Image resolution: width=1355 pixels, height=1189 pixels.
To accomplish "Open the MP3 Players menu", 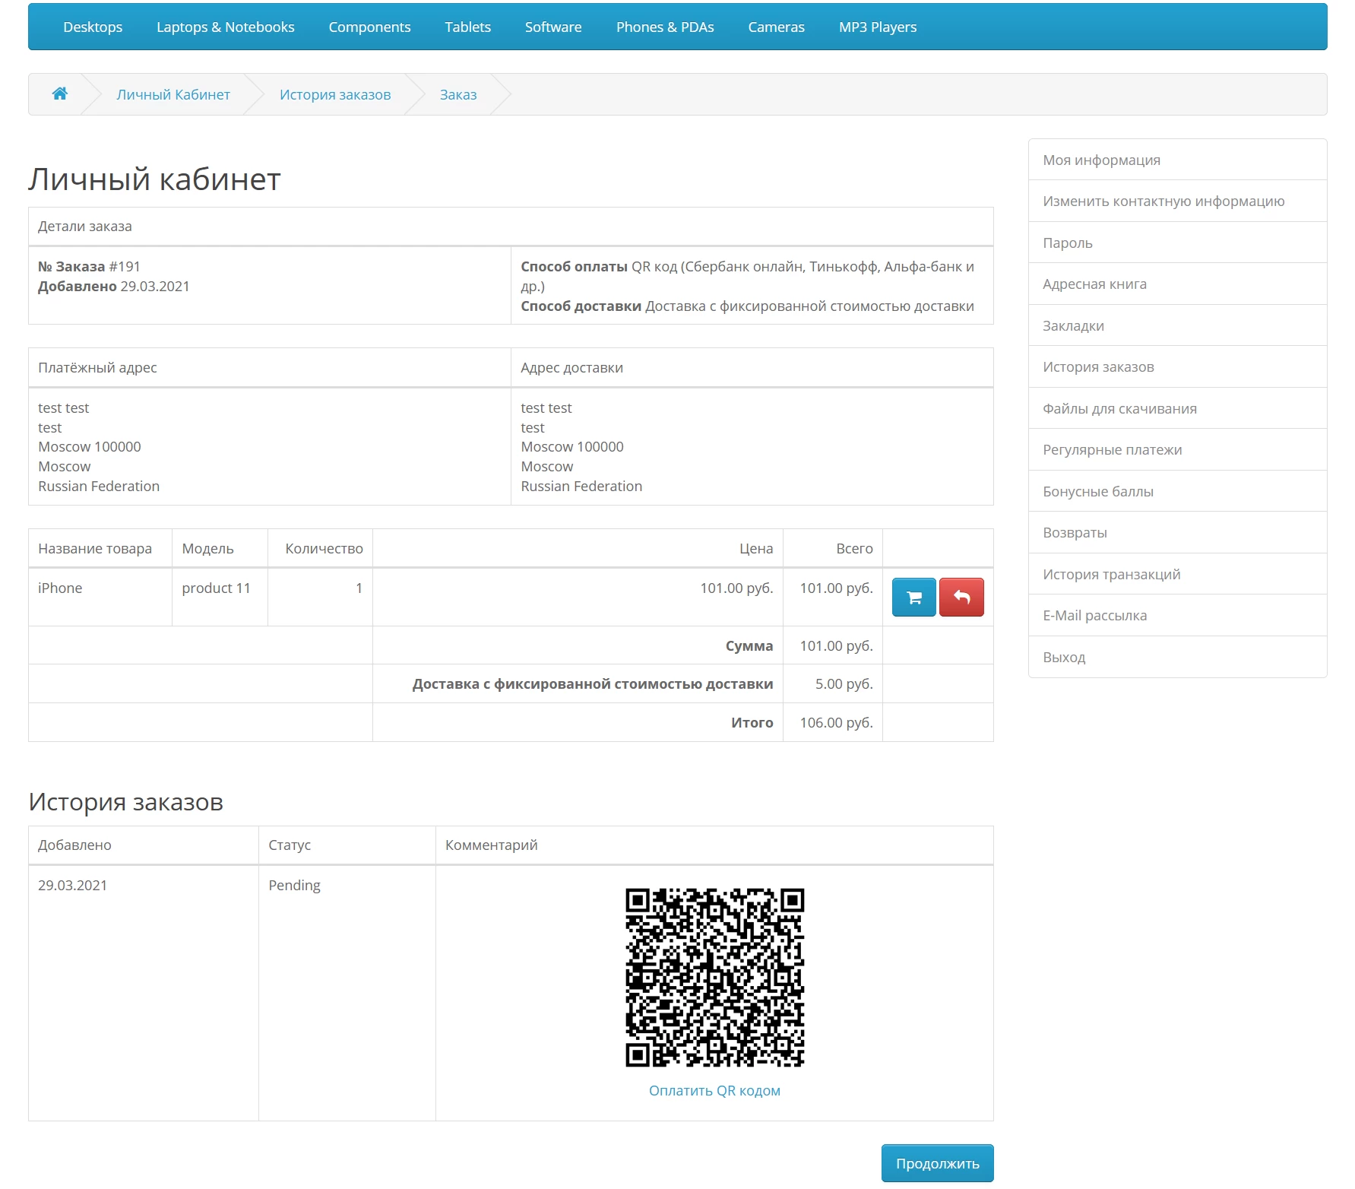I will click(878, 27).
